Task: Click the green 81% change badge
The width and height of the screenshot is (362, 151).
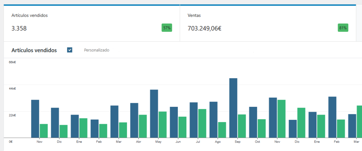Action: click(x=343, y=28)
